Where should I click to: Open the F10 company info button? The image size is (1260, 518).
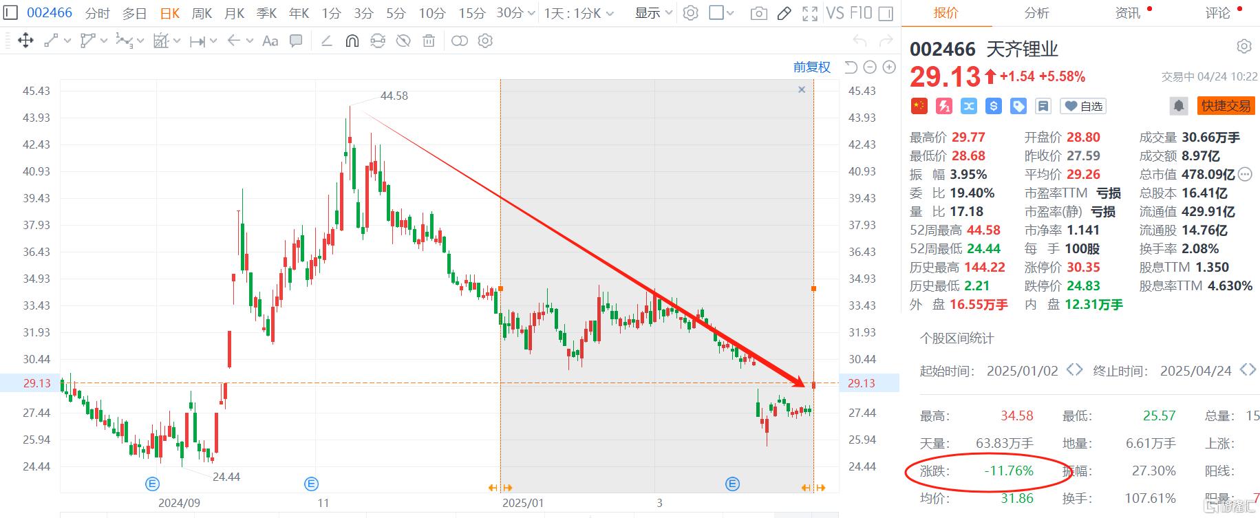click(x=861, y=13)
